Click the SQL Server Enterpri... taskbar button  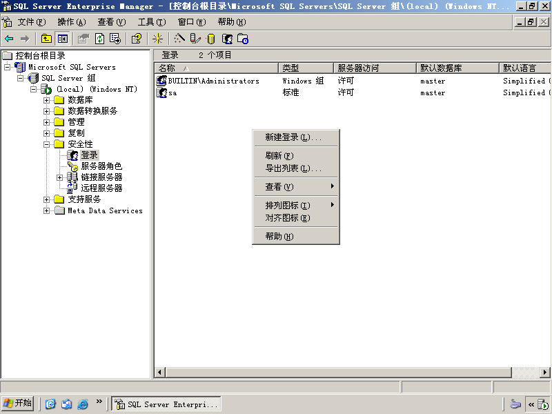(166, 404)
